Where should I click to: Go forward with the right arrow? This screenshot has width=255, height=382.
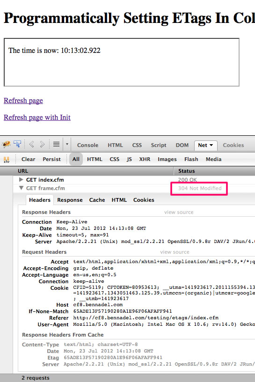42,145
